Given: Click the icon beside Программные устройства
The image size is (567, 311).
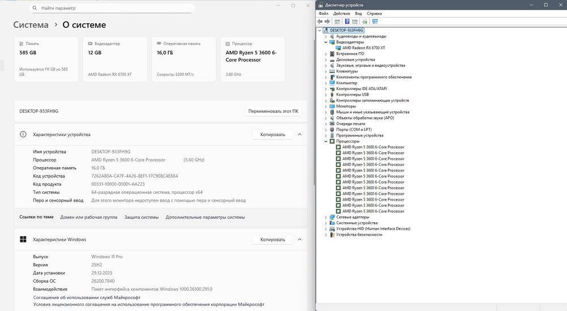Looking at the screenshot, I should pos(332,135).
